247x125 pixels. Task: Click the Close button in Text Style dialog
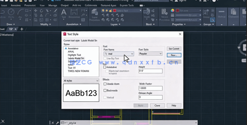tap(157, 105)
